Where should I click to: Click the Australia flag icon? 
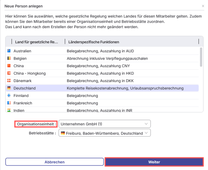tap(9, 51)
